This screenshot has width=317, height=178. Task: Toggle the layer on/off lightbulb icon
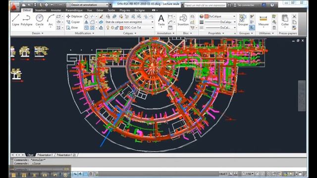(108, 28)
